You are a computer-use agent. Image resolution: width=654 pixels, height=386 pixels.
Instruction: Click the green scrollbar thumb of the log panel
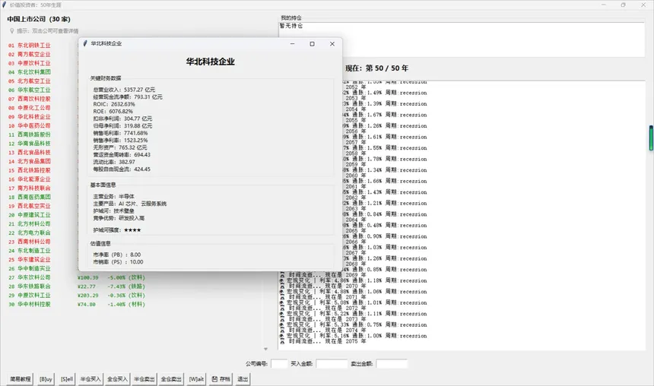[x=650, y=138]
